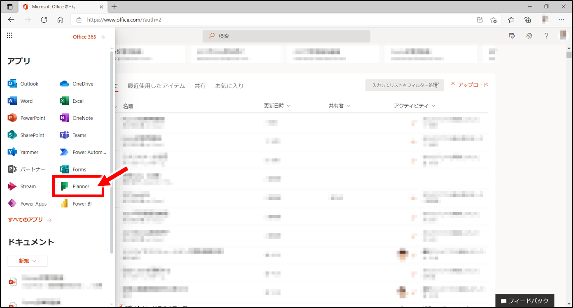The width and height of the screenshot is (573, 308).
Task: Open Power Automate app
Action: 83,152
